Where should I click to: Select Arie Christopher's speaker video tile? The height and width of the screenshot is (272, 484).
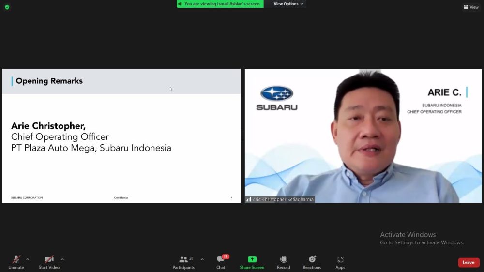[363, 136]
